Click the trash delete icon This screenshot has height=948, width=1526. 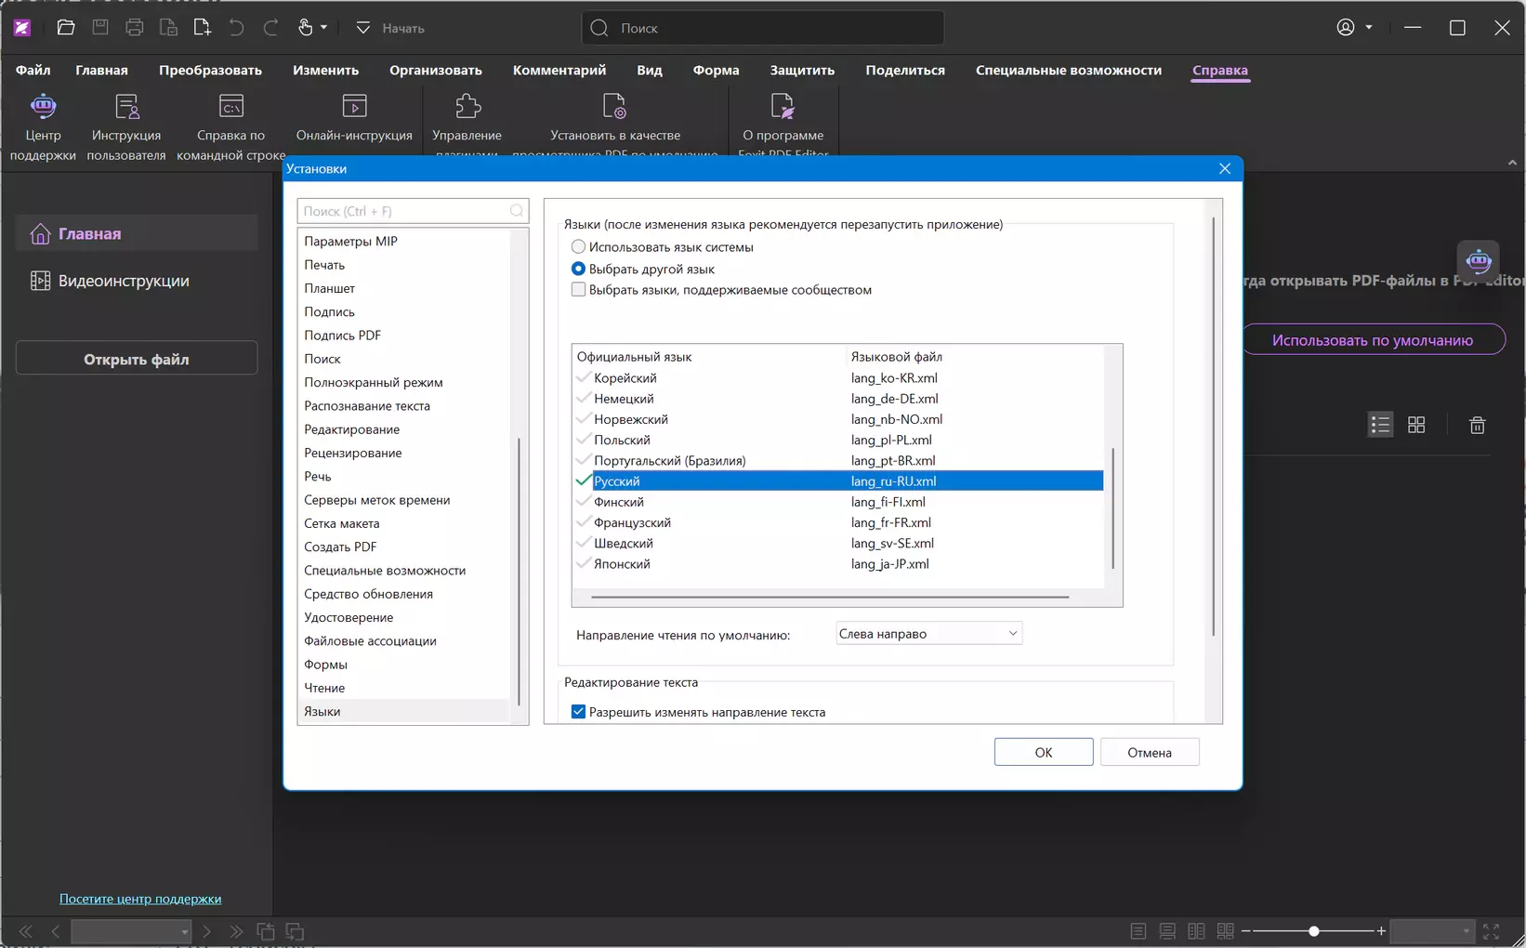click(1477, 425)
